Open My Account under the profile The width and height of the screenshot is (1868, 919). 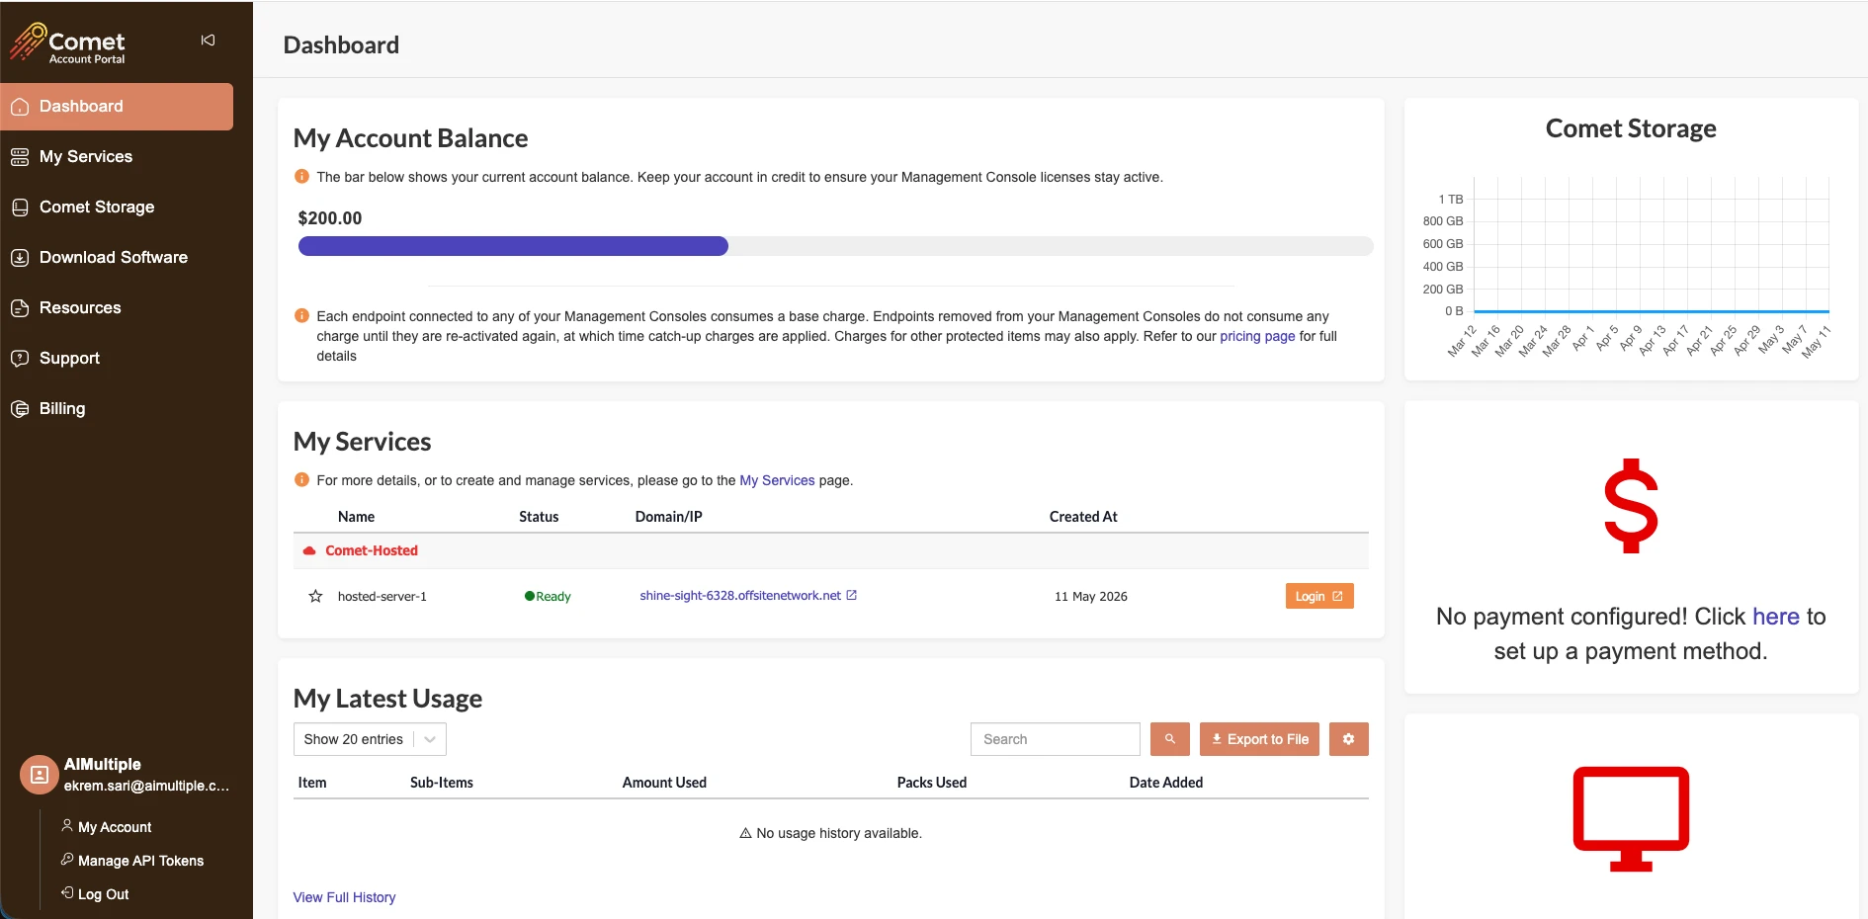115,827
